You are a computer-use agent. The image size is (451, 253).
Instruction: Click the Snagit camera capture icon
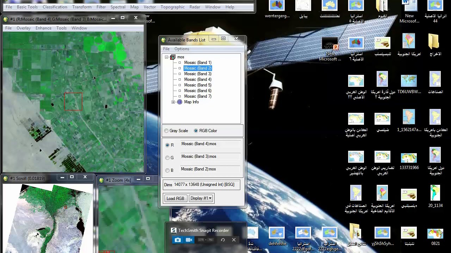(x=178, y=240)
